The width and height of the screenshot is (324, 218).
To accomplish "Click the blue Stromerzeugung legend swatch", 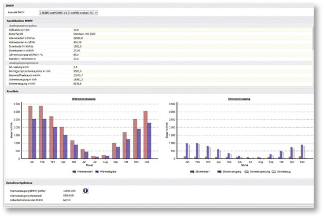I will point(219,172).
